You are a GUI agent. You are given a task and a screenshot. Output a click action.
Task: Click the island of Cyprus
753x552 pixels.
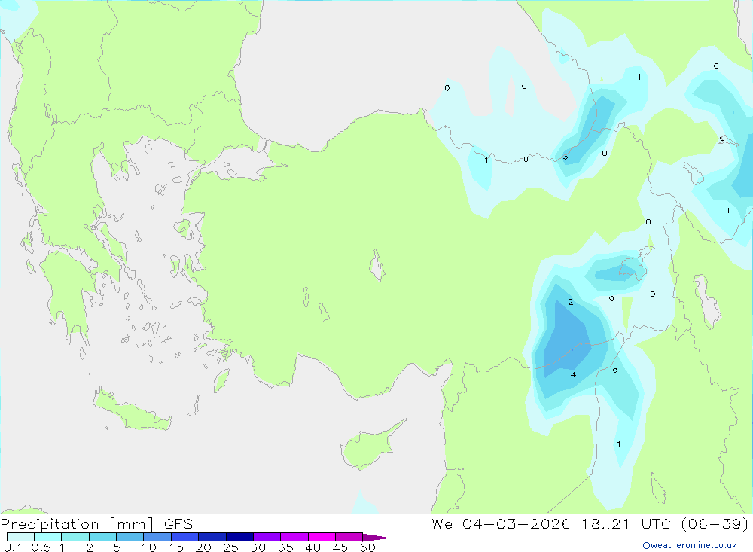[370, 445]
